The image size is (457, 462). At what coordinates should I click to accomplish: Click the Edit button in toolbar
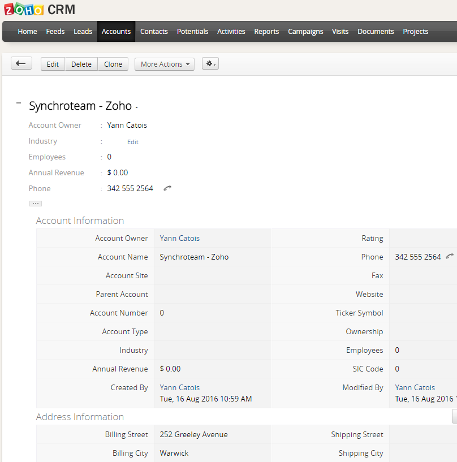pyautogui.click(x=53, y=64)
